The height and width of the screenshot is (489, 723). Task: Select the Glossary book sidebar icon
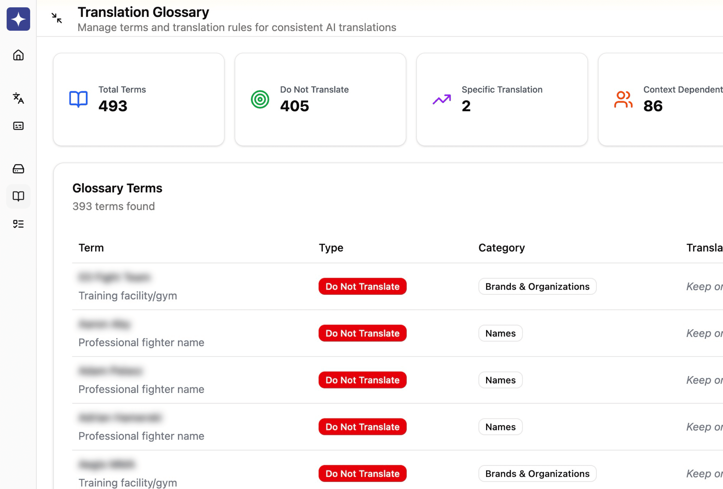click(18, 196)
